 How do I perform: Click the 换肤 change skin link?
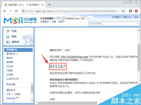(61, 22)
